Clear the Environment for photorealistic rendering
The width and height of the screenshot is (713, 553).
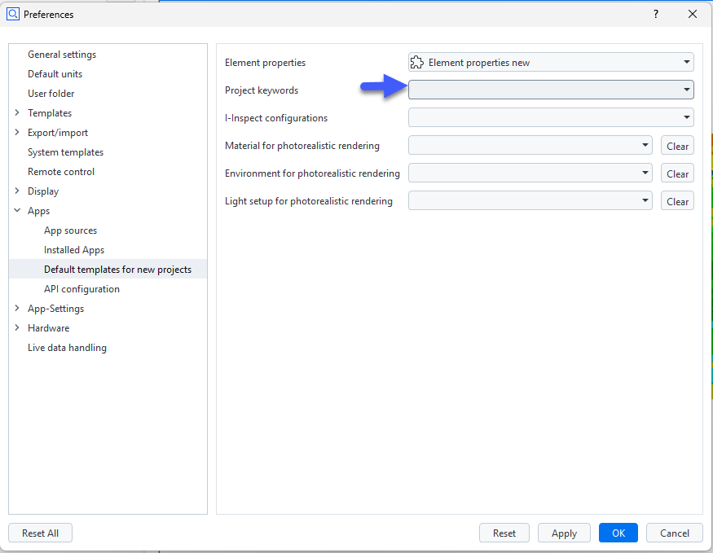(677, 173)
